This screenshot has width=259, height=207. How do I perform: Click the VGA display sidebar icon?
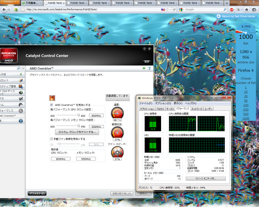coord(21,93)
